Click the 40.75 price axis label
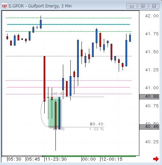The image size is (162, 165). [x=152, y=106]
